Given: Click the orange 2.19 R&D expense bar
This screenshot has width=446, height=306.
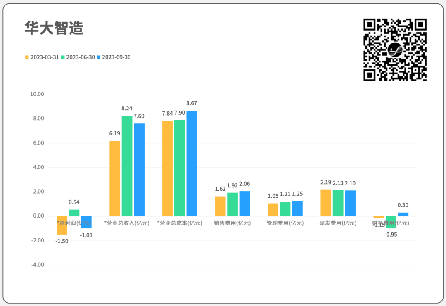Looking at the screenshot, I should coord(326,202).
